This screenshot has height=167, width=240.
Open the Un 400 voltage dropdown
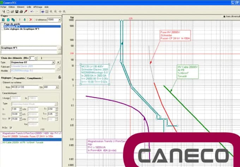click(x=57, y=87)
